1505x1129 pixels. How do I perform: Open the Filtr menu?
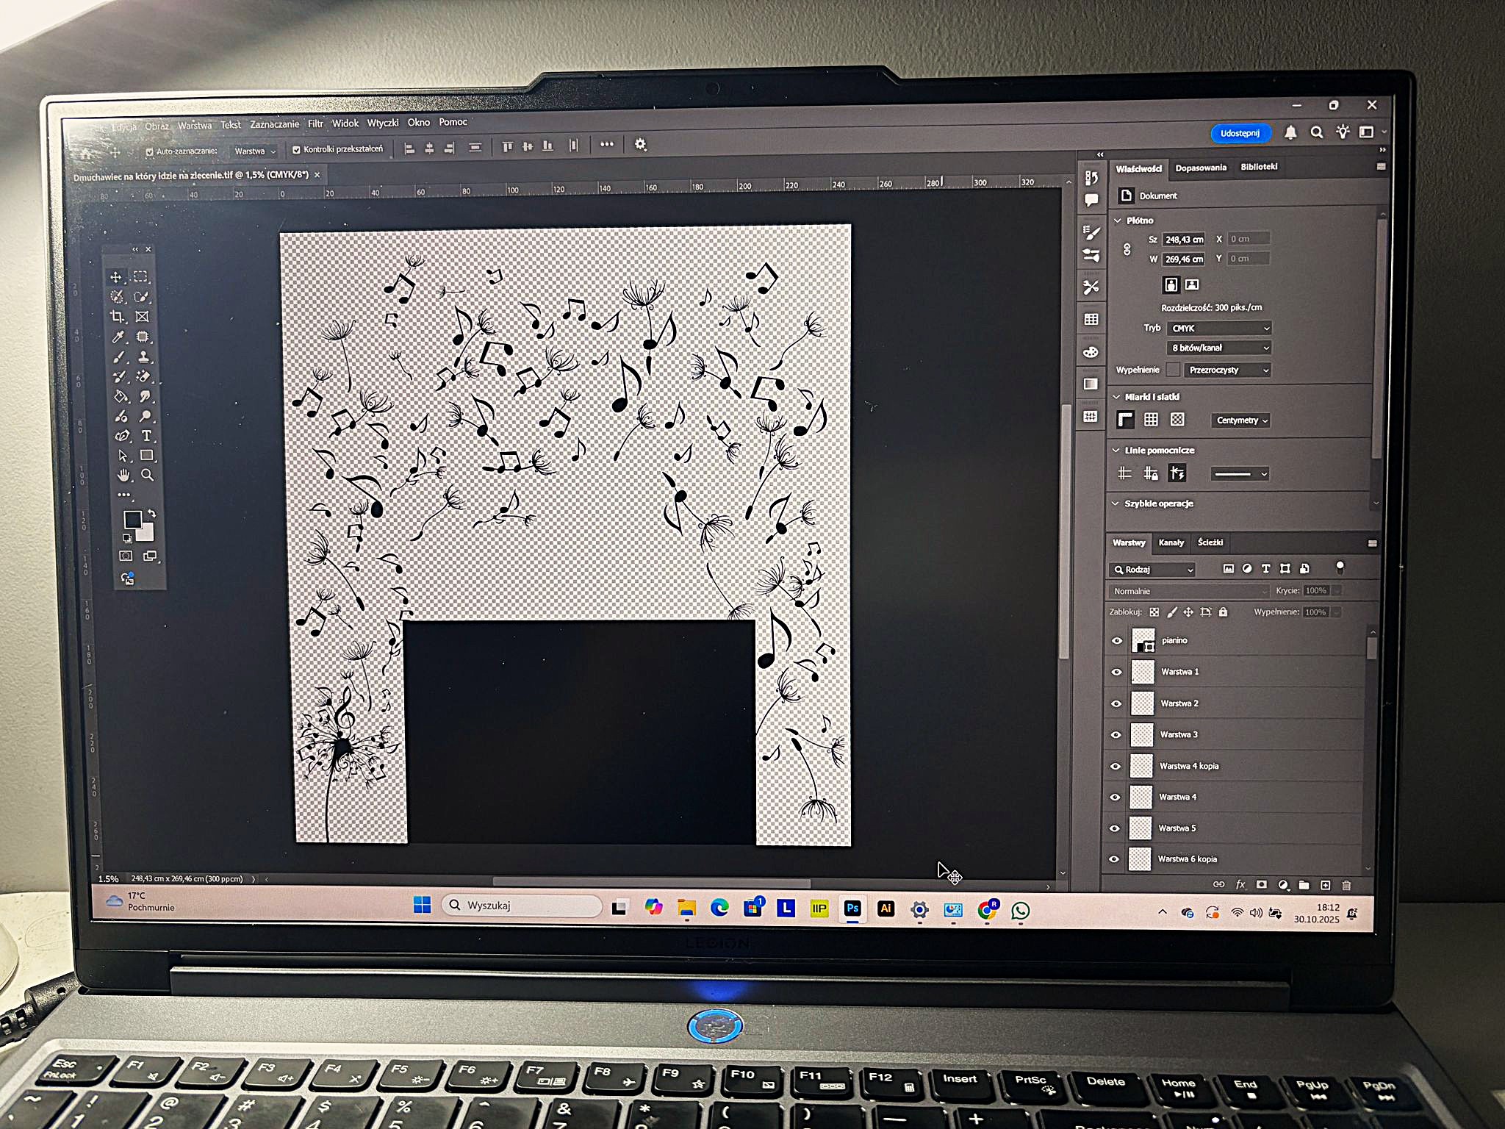[x=315, y=123]
